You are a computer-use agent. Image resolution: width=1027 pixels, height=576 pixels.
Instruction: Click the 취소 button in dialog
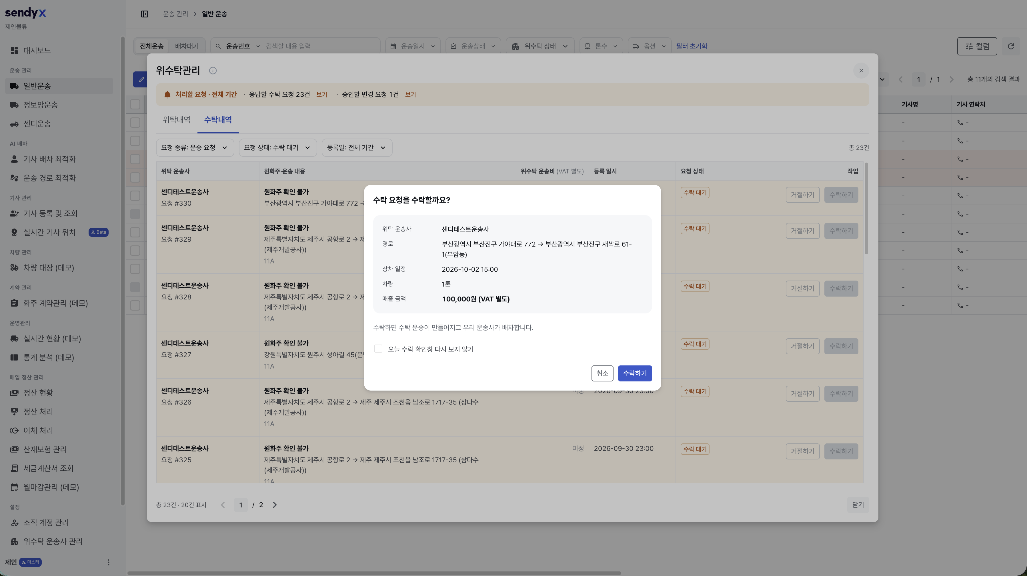[602, 373]
